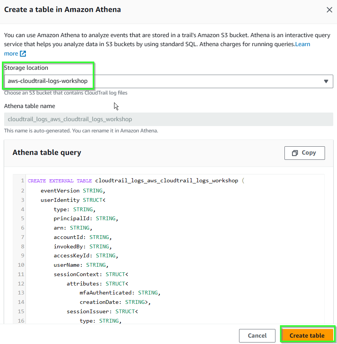
Task: Copy the Athena table query
Action: pyautogui.click(x=304, y=153)
